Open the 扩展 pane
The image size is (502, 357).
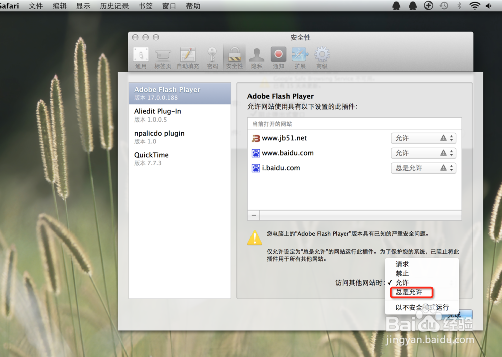tap(300, 56)
